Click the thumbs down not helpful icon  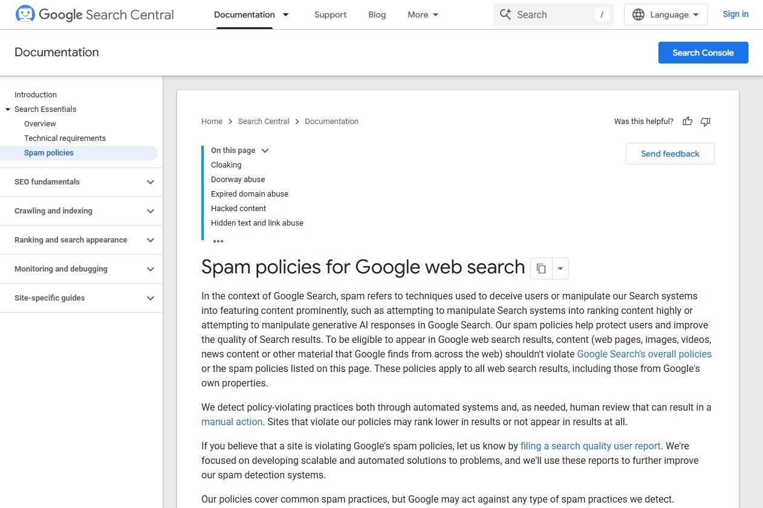point(706,122)
